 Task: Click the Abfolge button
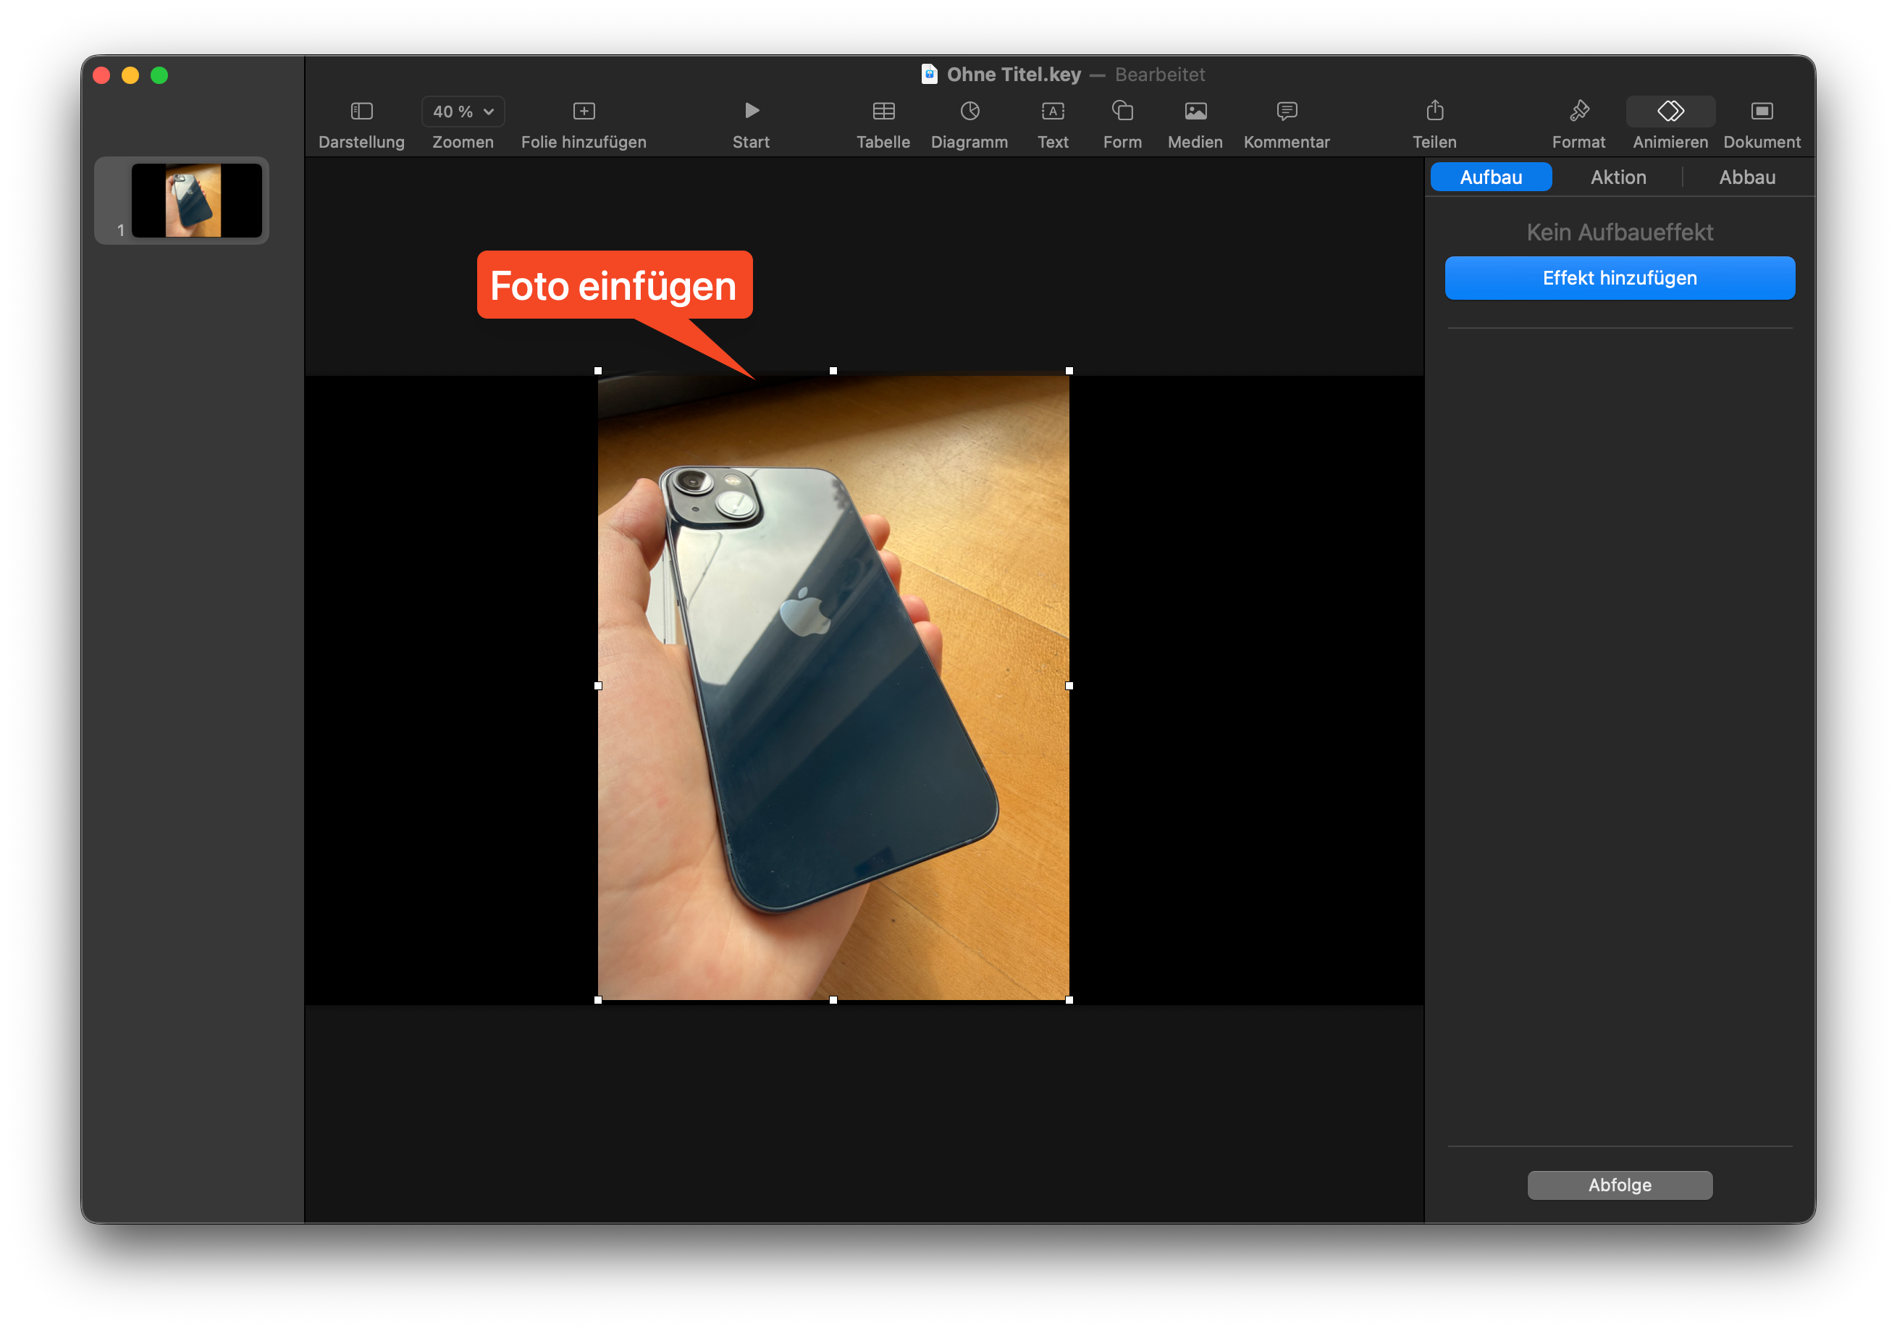point(1618,1185)
